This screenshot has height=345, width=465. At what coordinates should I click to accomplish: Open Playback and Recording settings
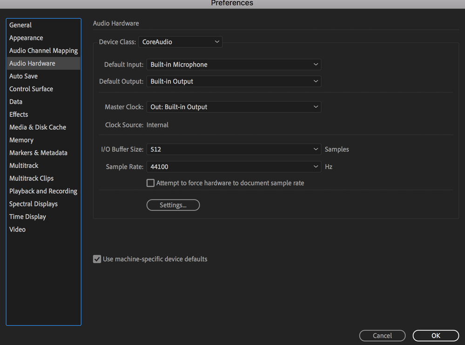43,191
